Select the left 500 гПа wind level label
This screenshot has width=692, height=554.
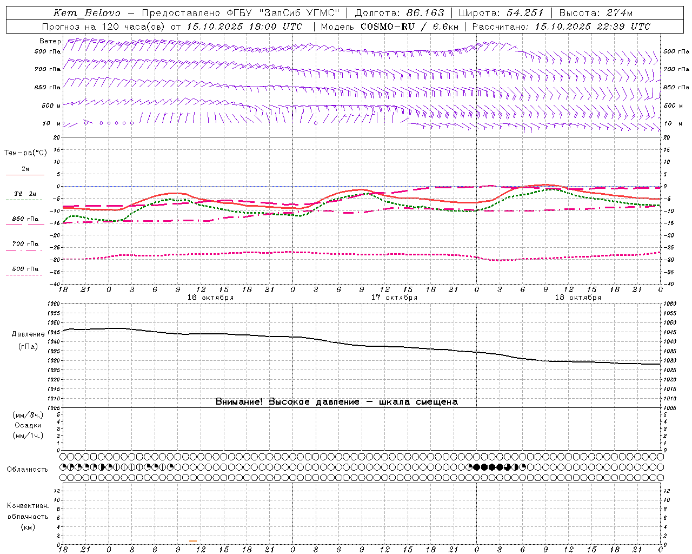click(x=48, y=52)
